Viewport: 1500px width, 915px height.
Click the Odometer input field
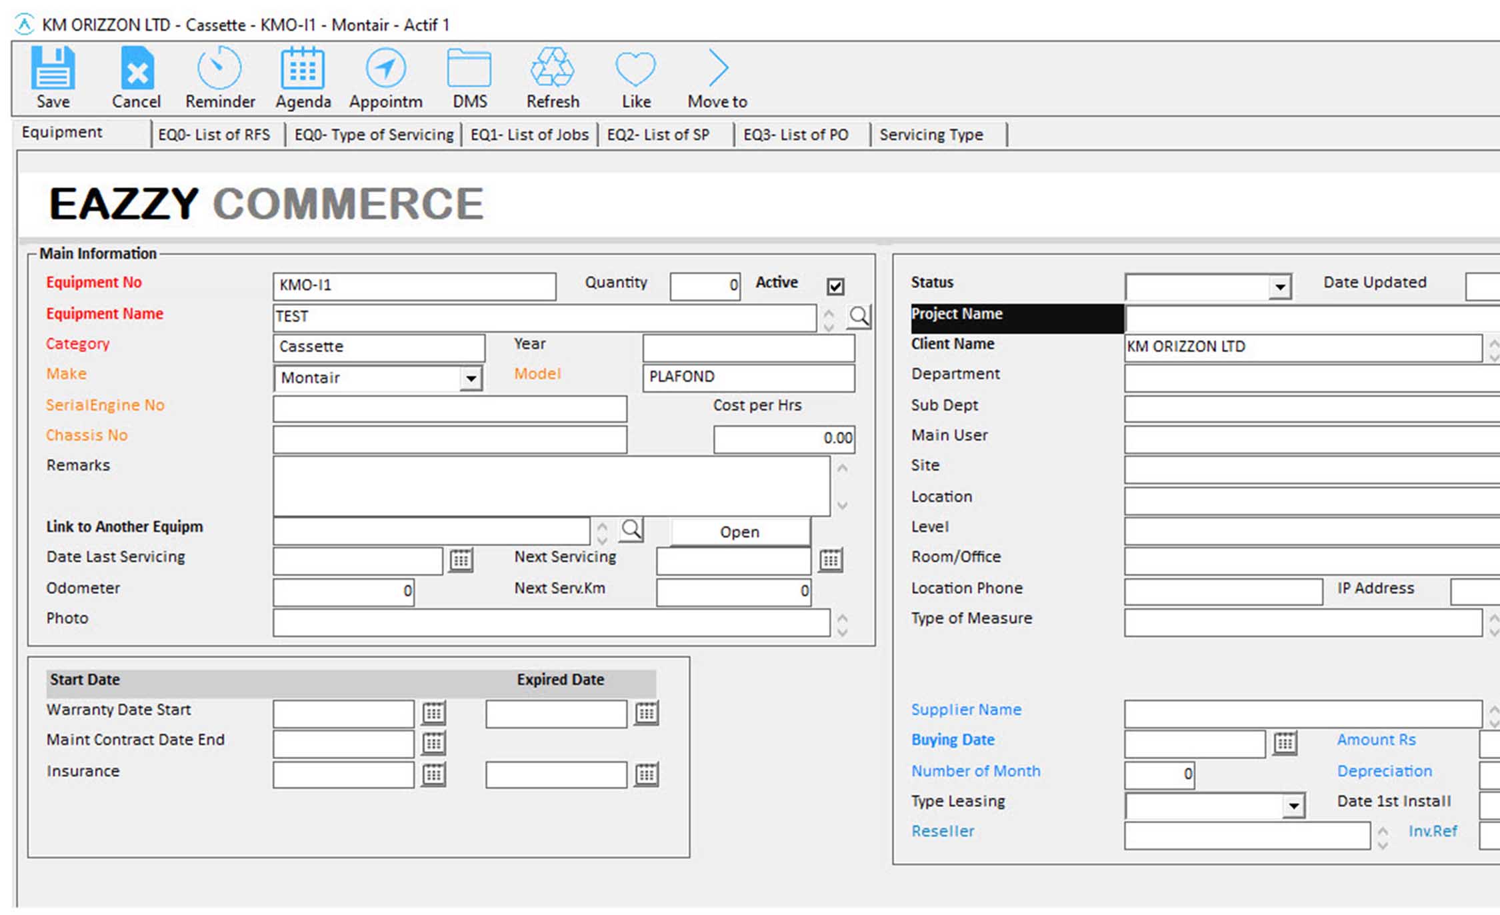click(343, 592)
